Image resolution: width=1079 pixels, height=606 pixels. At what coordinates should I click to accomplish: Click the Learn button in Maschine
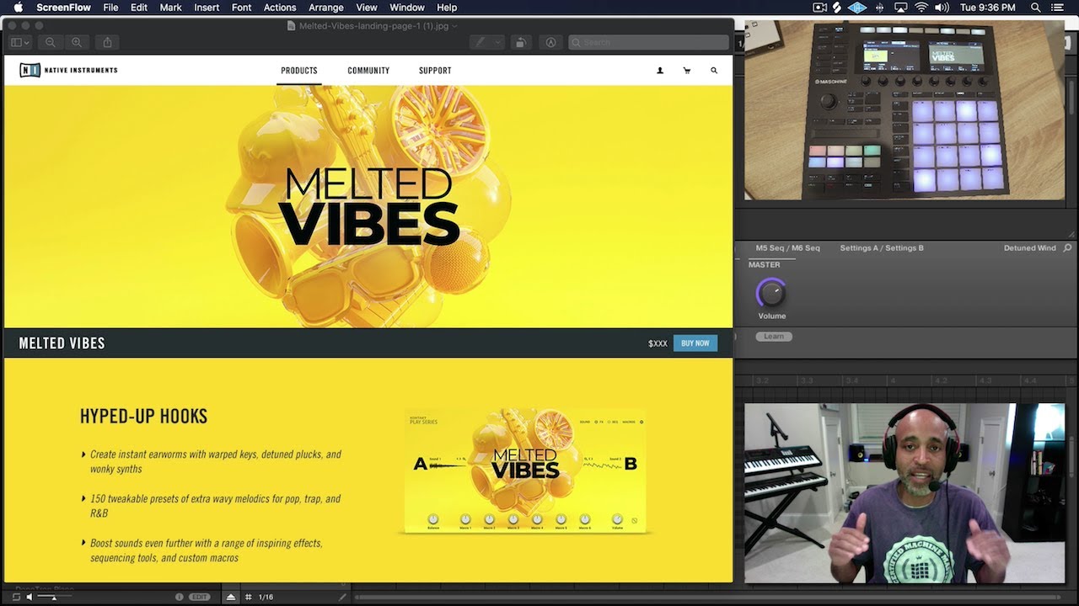pyautogui.click(x=774, y=337)
